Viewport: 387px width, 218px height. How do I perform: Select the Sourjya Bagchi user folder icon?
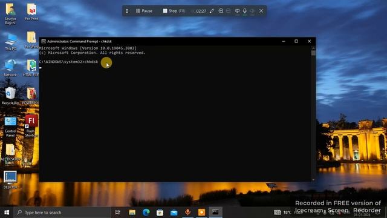coord(10,14)
